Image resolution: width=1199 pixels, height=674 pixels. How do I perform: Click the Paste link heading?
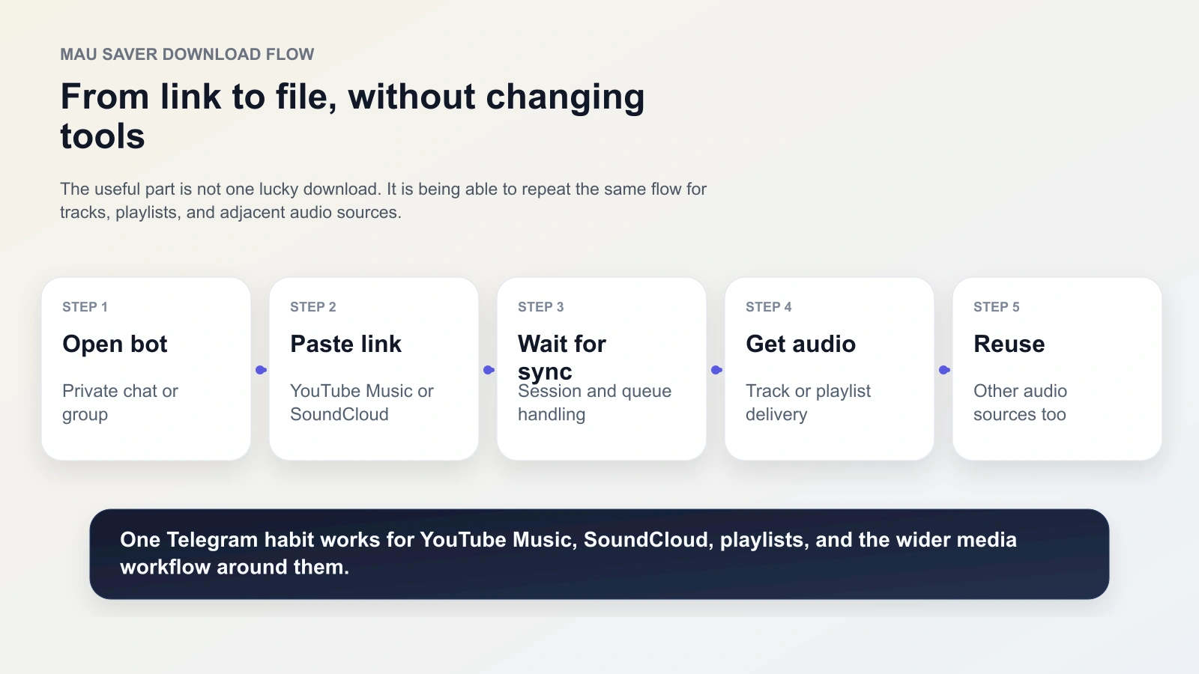(x=345, y=344)
